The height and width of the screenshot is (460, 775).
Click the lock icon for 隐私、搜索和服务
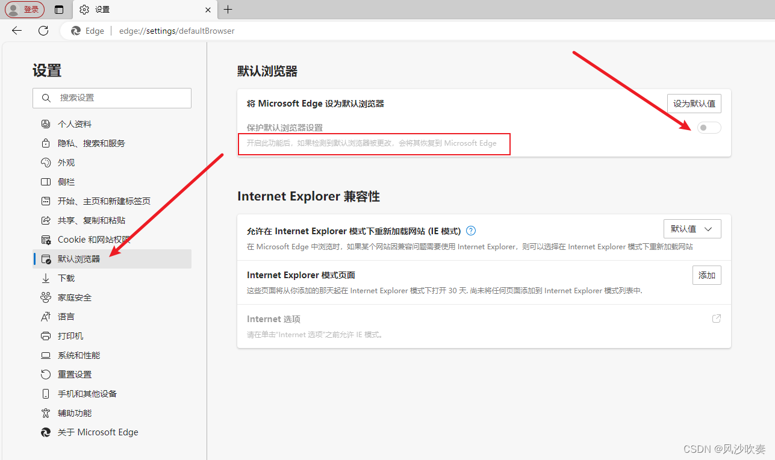[46, 143]
